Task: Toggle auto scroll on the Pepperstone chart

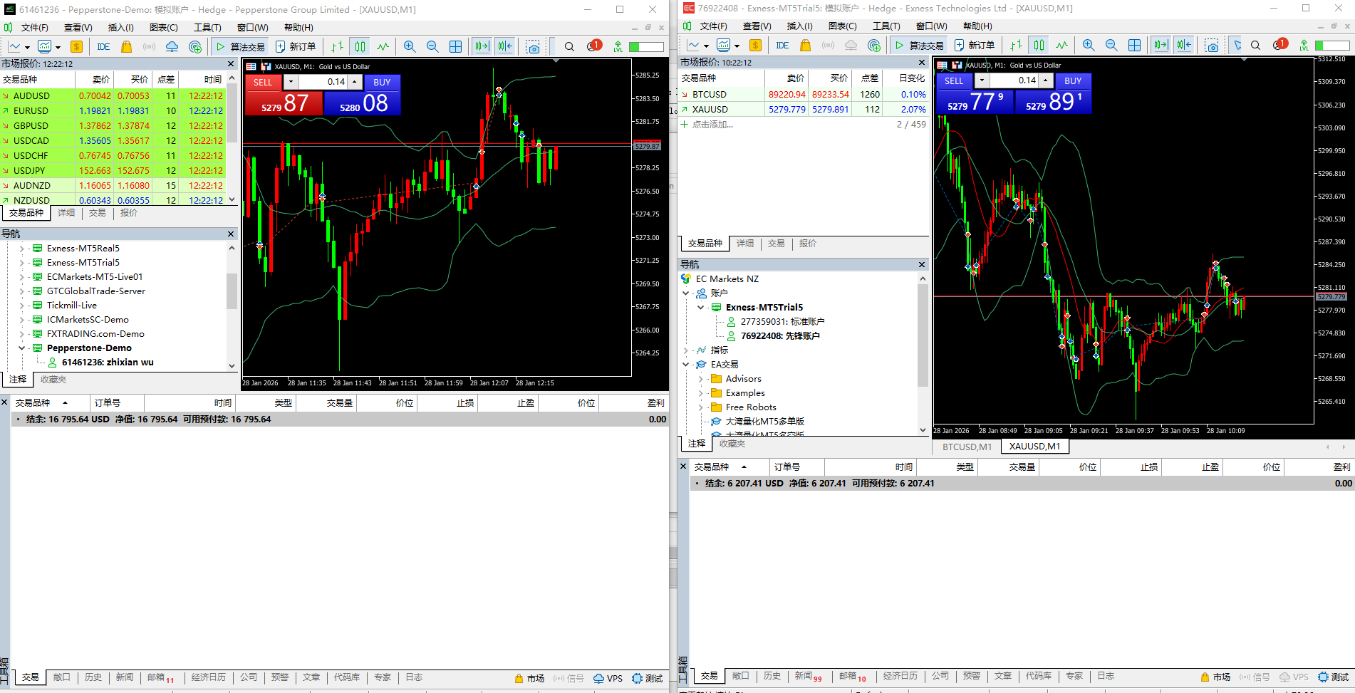Action: (482, 47)
